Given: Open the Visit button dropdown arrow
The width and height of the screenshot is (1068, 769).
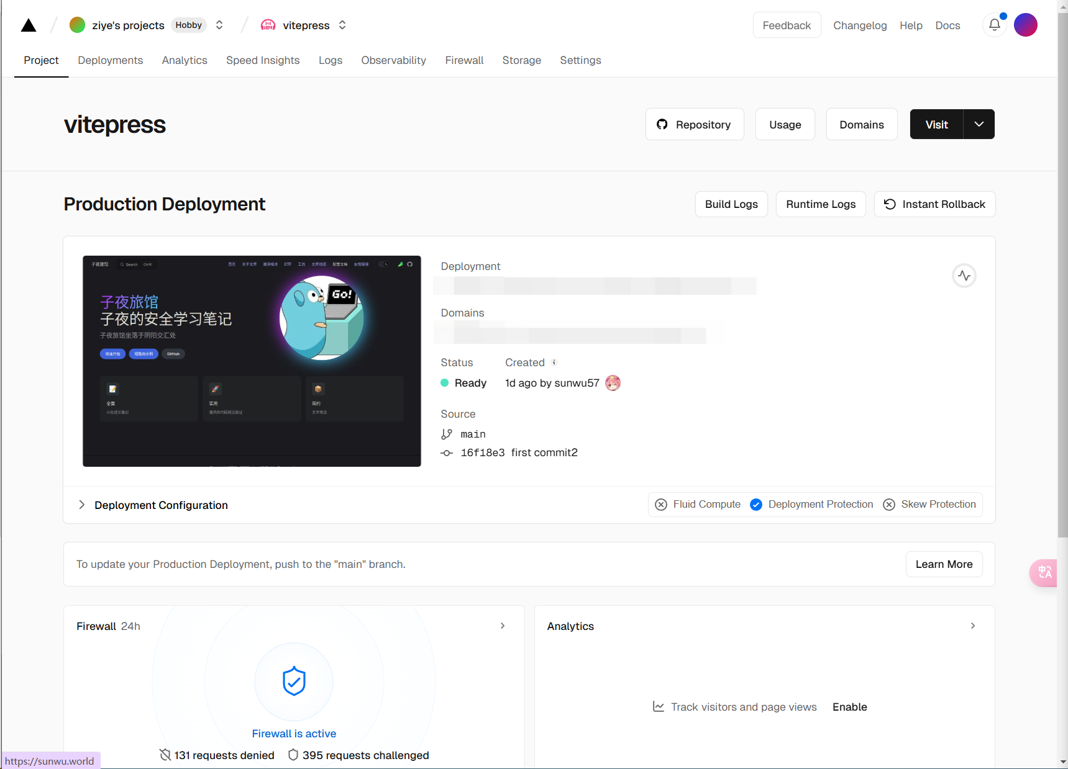Looking at the screenshot, I should pos(979,124).
